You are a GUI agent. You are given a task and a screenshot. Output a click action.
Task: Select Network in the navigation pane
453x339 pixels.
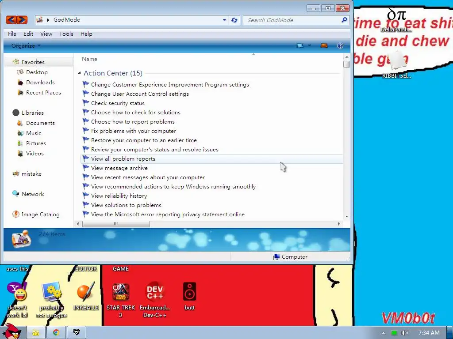tap(33, 194)
